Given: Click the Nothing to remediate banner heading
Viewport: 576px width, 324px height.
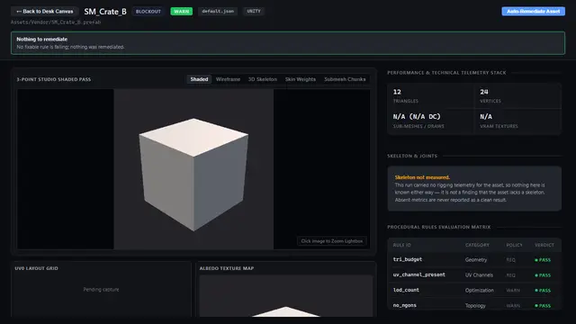Looking at the screenshot, I should [42, 40].
